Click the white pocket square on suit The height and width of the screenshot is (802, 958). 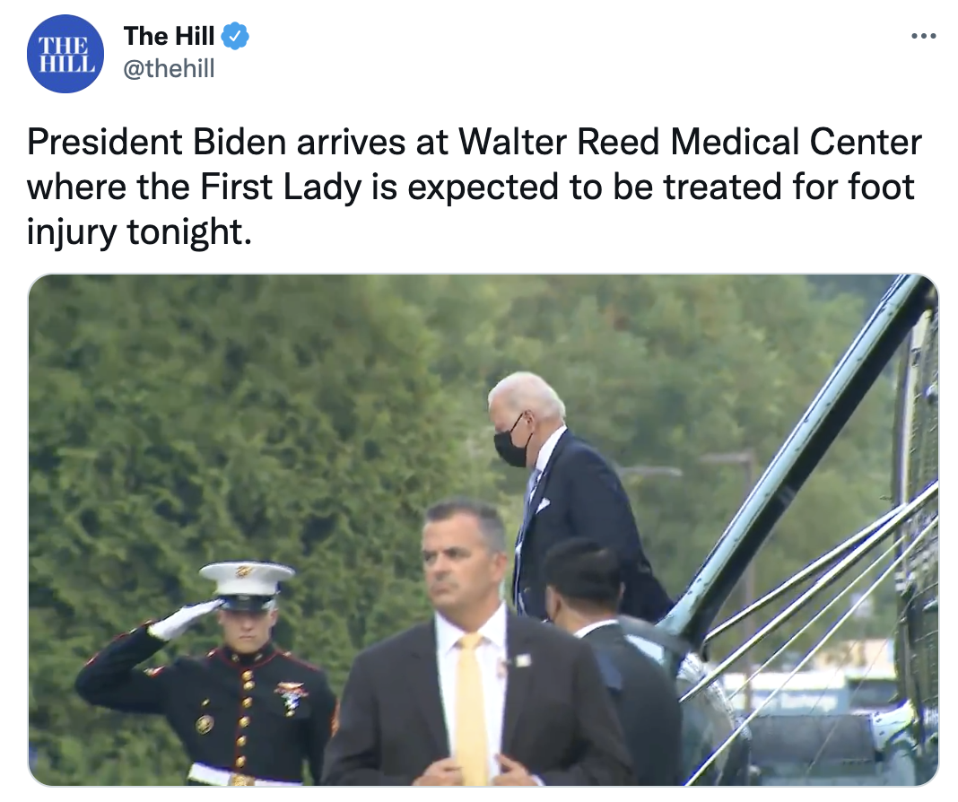541,505
